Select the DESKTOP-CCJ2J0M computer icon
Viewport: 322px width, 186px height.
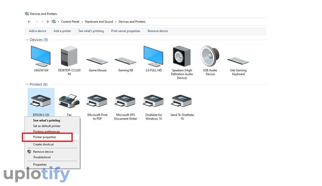[69, 56]
